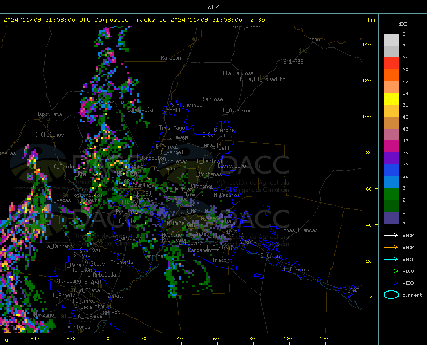427x345 pixels.
Task: Click the Clla.El_Cavadito map label
Action: (x=262, y=79)
